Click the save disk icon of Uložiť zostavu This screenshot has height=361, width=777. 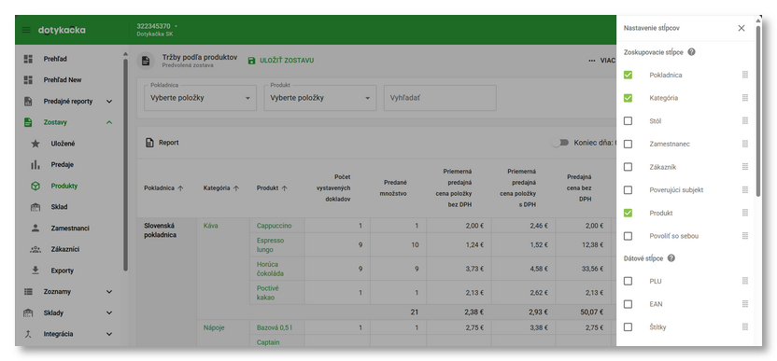252,61
